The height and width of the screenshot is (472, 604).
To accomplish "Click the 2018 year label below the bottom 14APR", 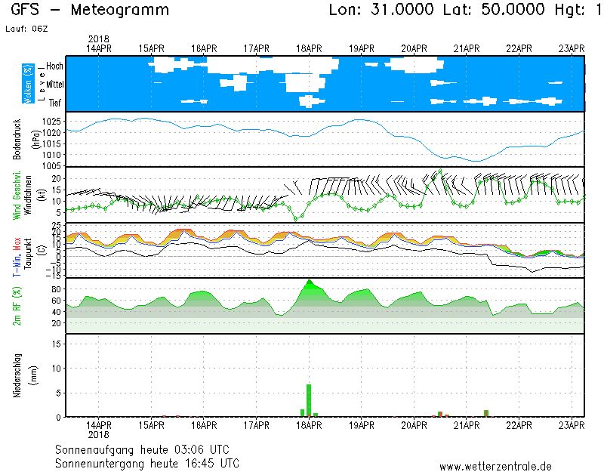I will pyautogui.click(x=100, y=435).
